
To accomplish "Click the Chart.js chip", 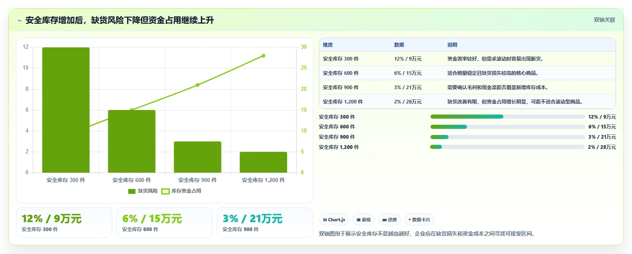I will pos(334,220).
